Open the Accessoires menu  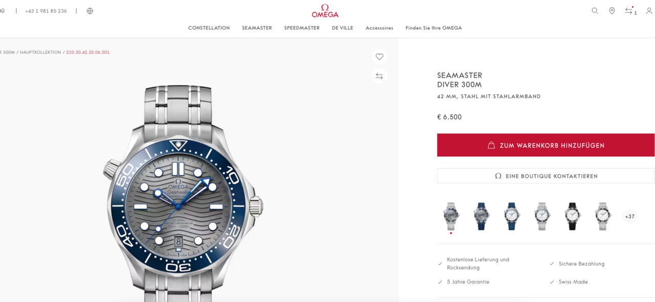(379, 28)
